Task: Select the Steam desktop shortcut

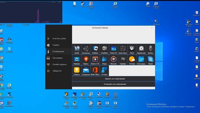Action: tap(82, 4)
